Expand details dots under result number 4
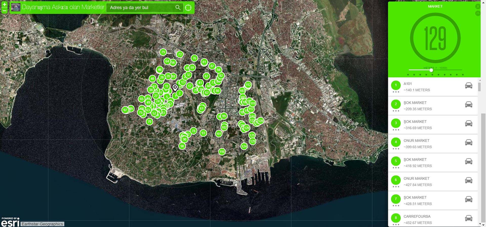This screenshot has width=486, height=227. tap(396, 149)
